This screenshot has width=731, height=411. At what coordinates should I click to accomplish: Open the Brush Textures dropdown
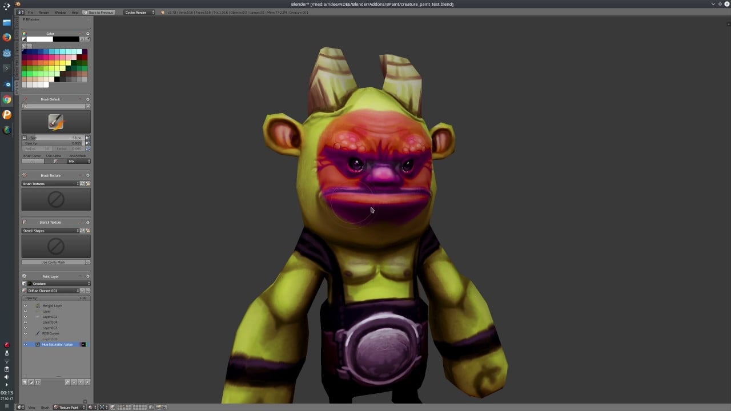(50, 183)
